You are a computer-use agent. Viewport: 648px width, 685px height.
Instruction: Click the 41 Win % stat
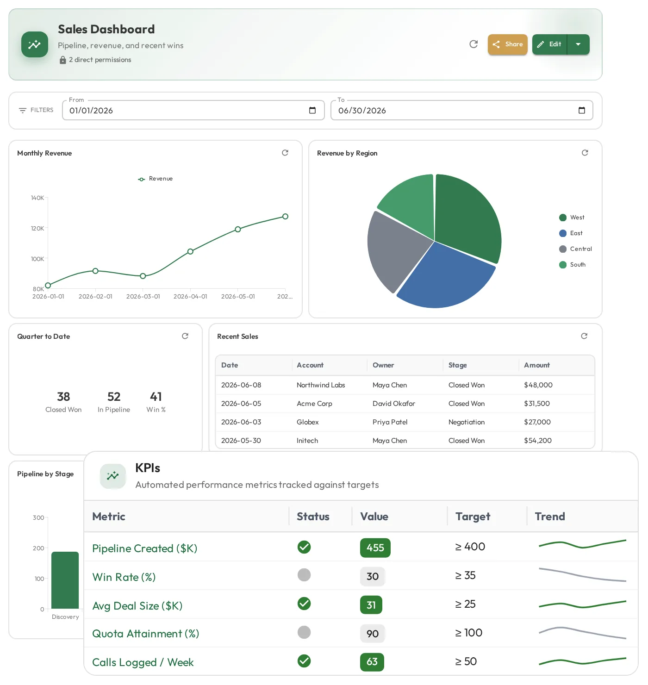tap(156, 402)
